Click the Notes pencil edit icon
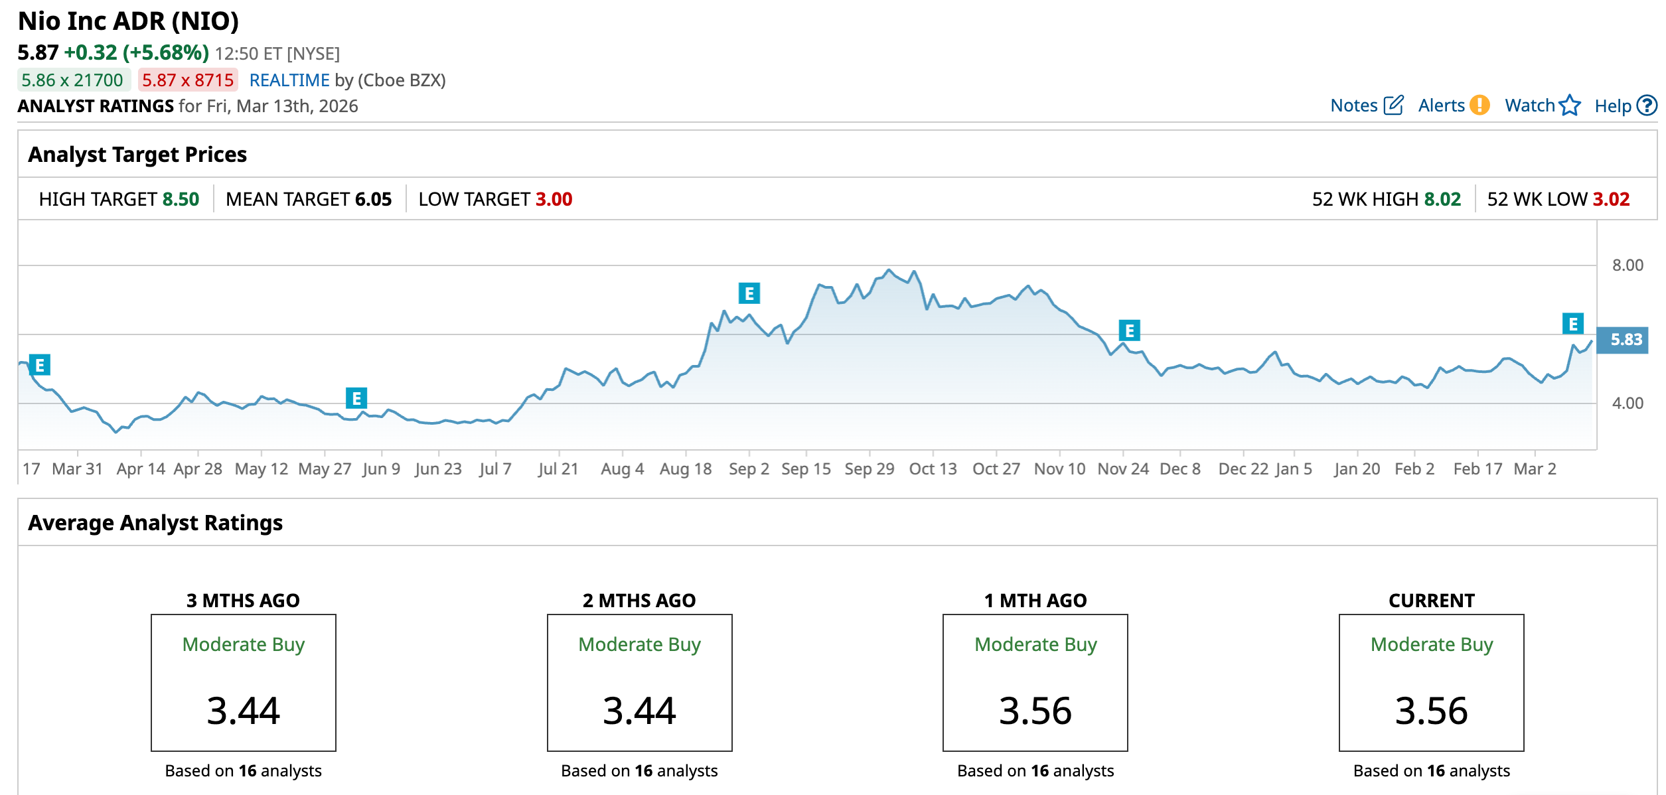 1393,106
